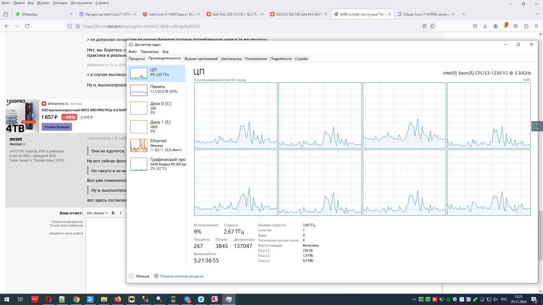Viewport: 543px width, 305px height.
Task: Switch to the Процессы tab
Action: coord(137,59)
